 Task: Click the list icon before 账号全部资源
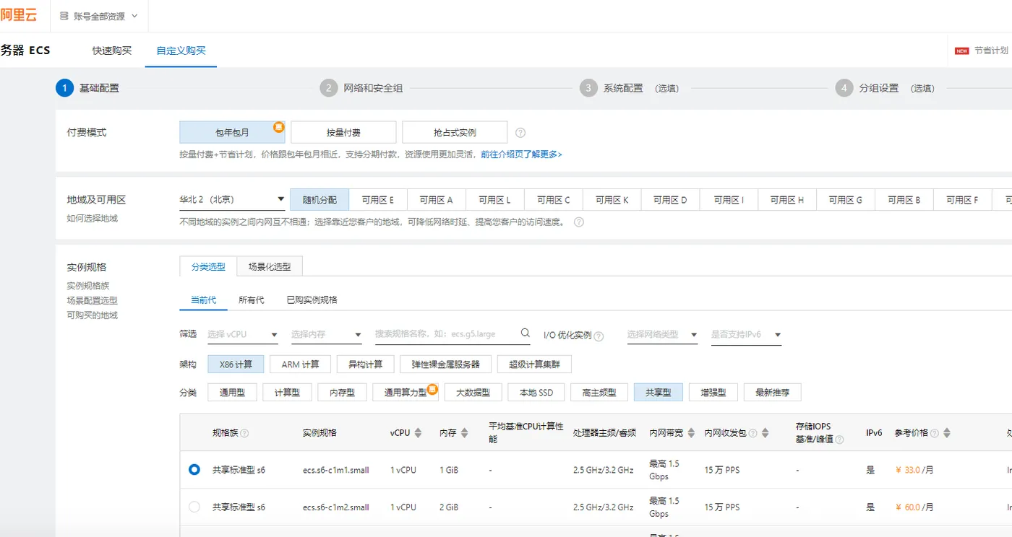(x=65, y=16)
